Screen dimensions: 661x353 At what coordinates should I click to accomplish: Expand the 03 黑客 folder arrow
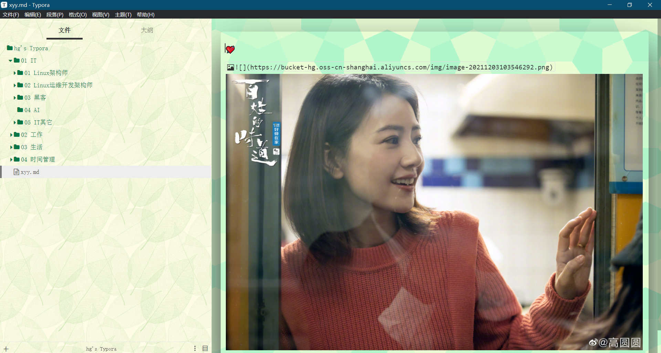14,98
